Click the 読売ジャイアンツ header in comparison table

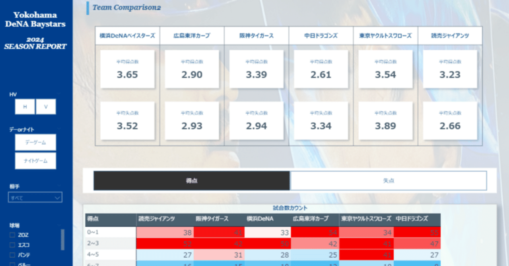coord(450,36)
